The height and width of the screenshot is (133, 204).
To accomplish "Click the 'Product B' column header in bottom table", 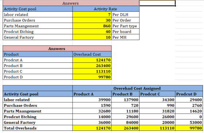I will tap(125, 94).
